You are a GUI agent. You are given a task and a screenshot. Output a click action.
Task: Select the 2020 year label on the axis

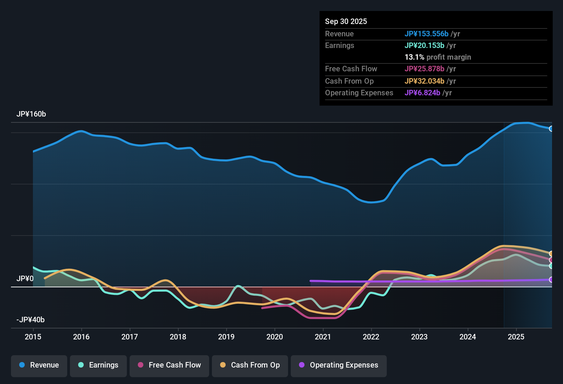point(275,337)
